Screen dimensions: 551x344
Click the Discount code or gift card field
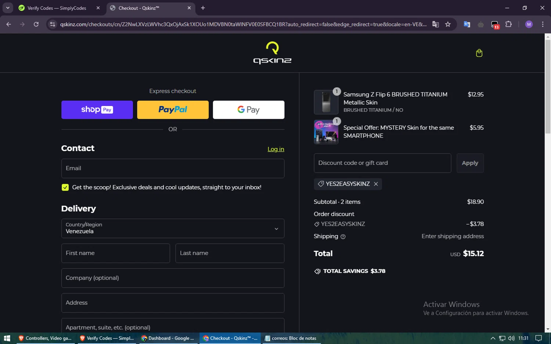click(x=382, y=163)
